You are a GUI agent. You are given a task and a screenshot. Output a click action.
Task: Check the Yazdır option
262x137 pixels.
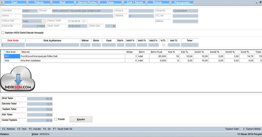(56, 119)
